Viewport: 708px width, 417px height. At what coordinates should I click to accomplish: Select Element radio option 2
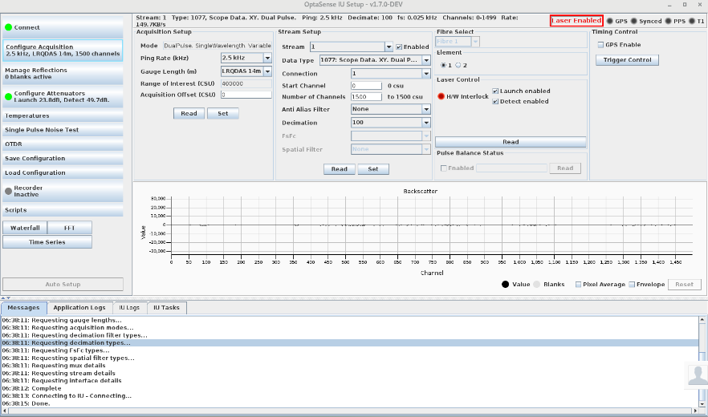coord(458,65)
